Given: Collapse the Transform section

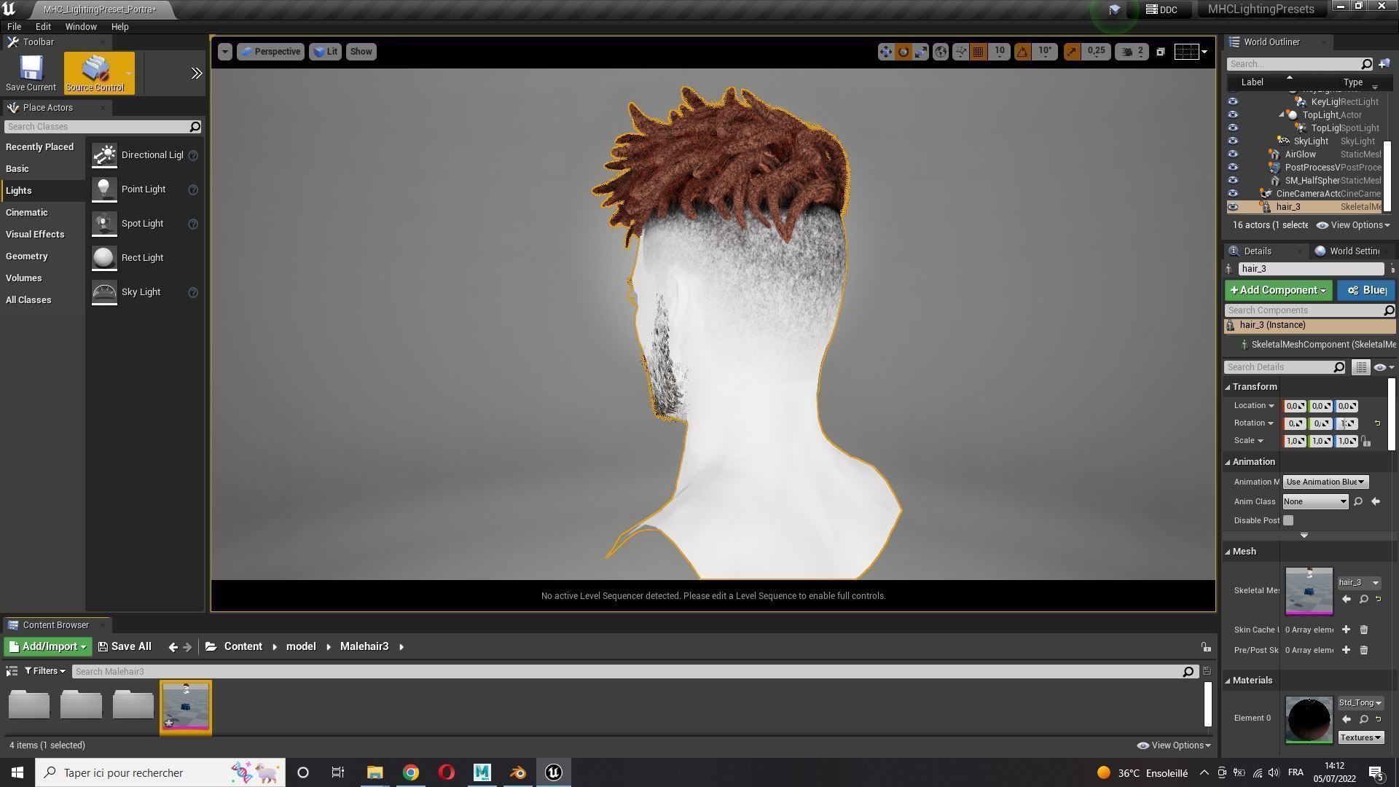Looking at the screenshot, I should click(1228, 387).
